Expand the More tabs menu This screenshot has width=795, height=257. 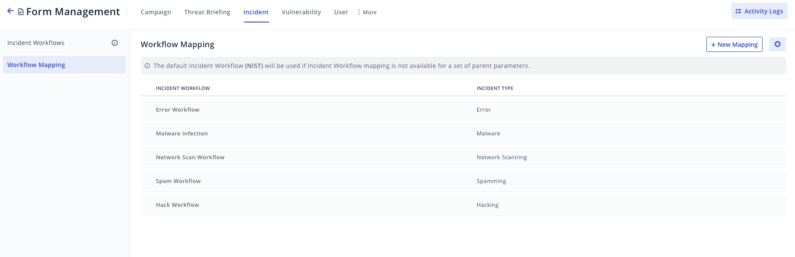click(367, 12)
